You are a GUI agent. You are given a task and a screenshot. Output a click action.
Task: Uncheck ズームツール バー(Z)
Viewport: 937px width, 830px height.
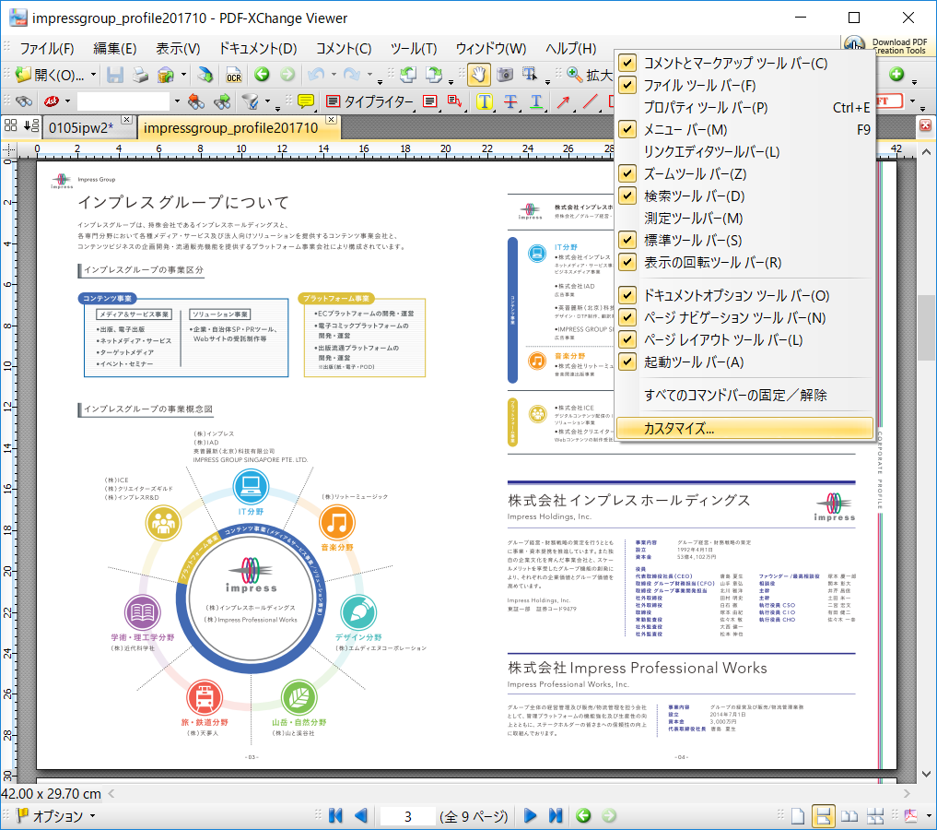pyautogui.click(x=745, y=174)
